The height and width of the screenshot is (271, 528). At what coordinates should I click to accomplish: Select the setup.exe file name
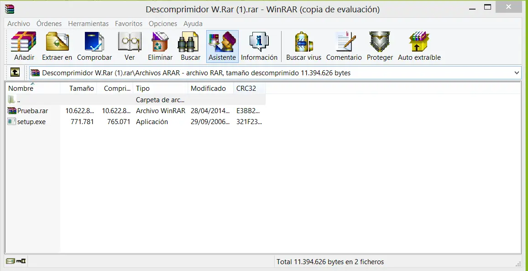coord(31,122)
